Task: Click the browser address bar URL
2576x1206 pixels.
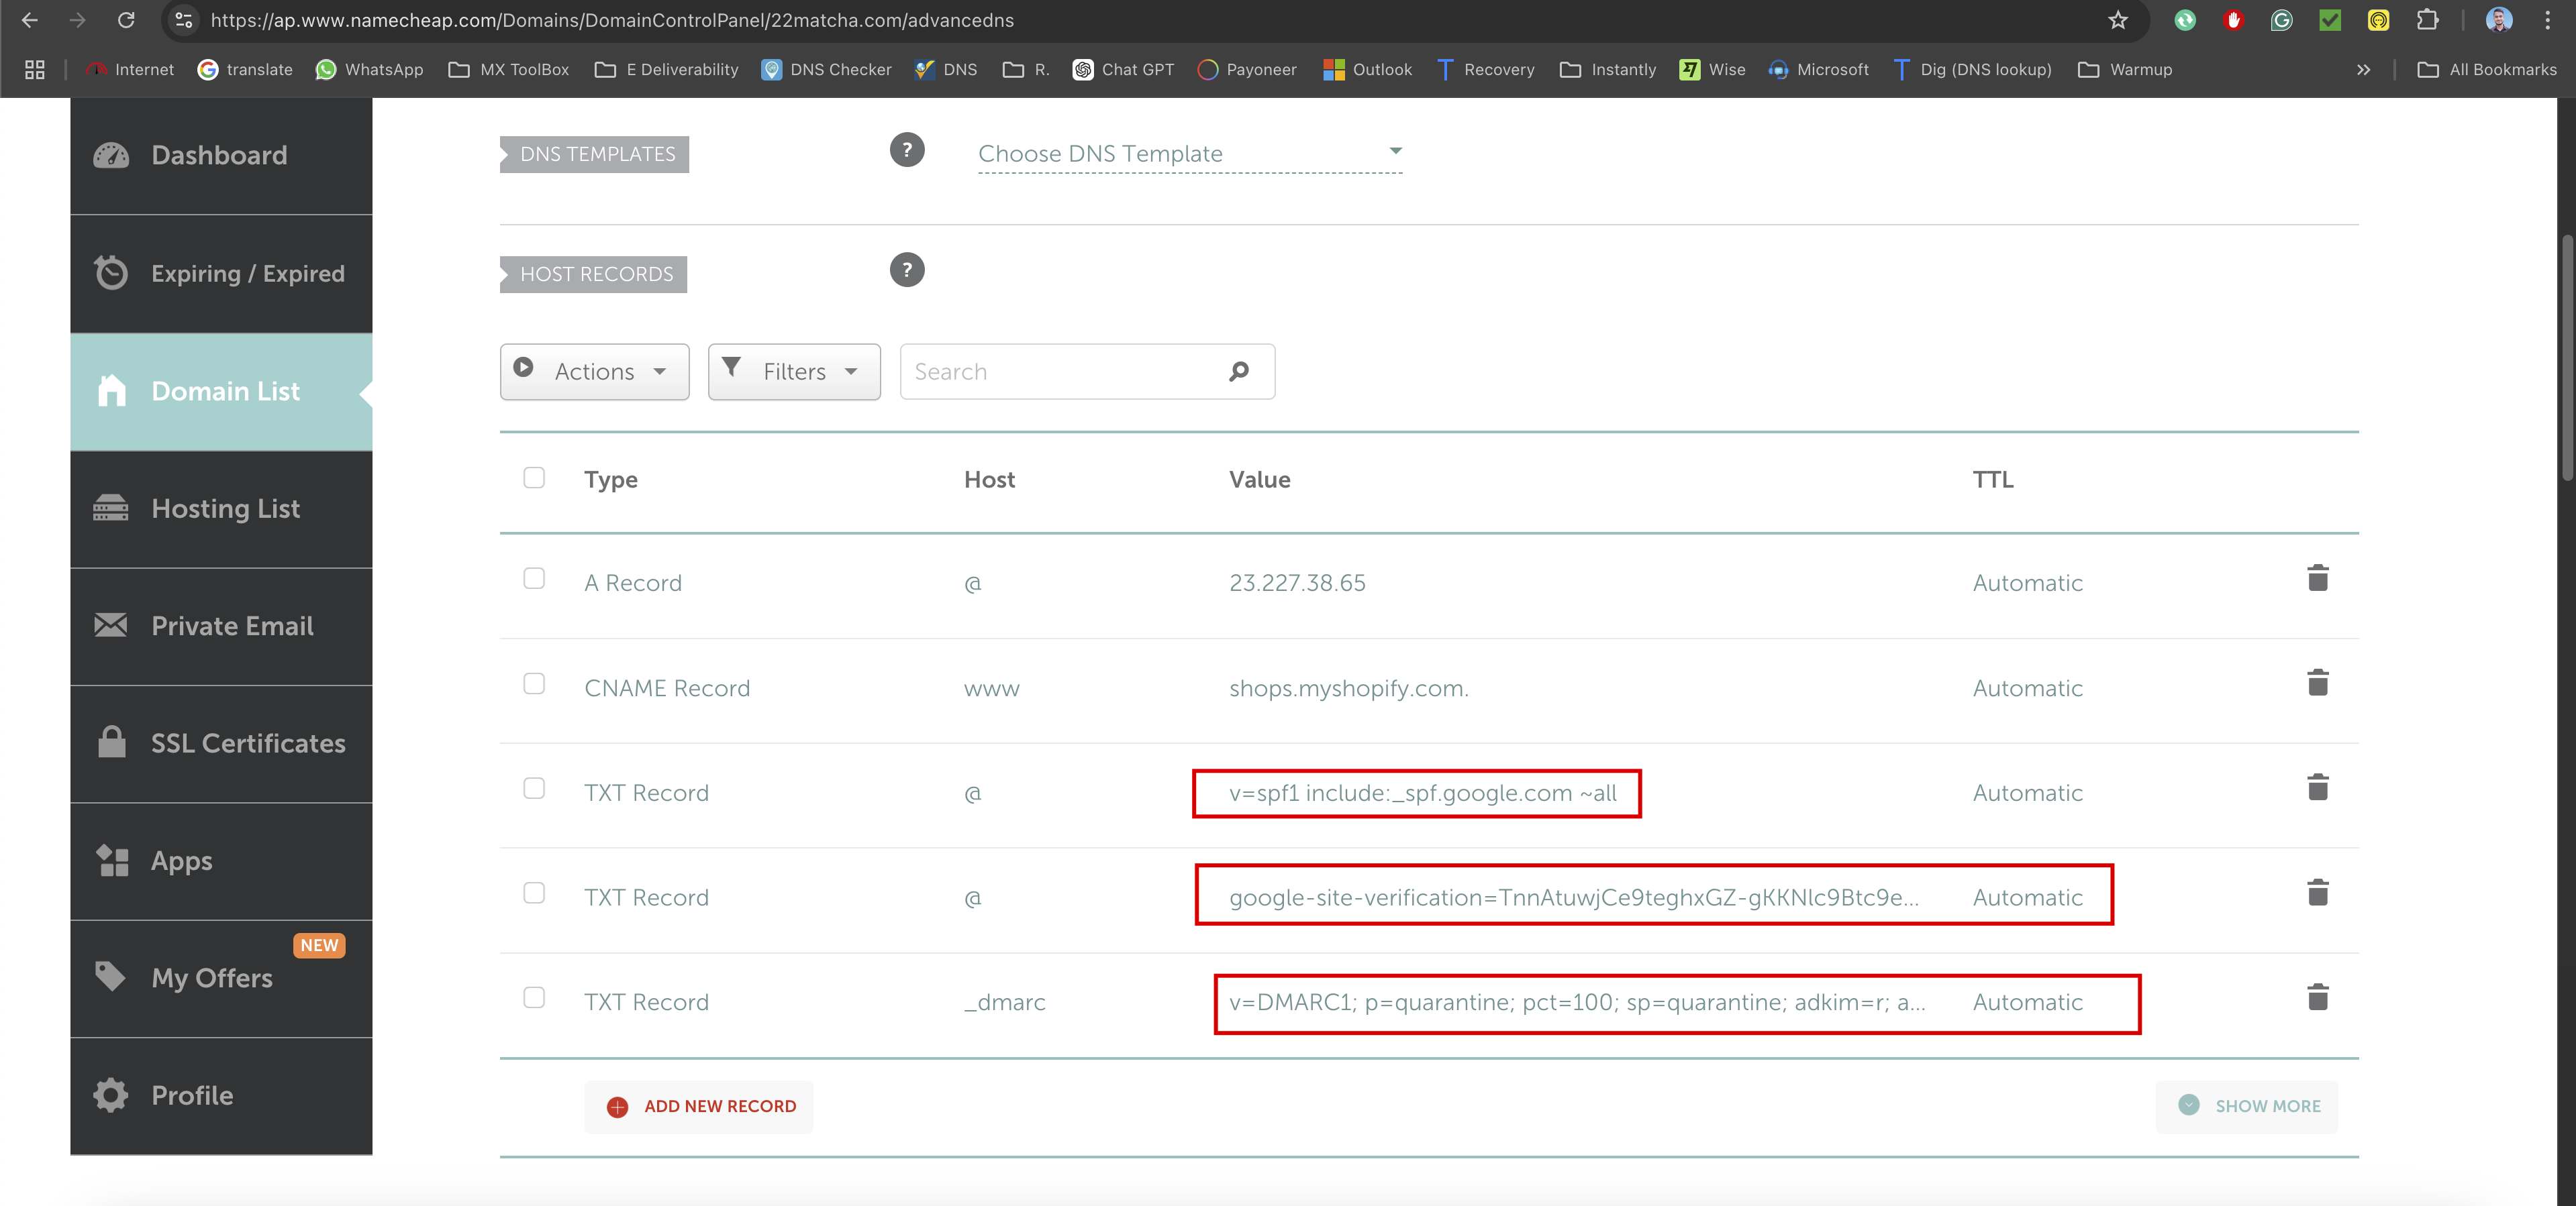Action: pos(612,20)
